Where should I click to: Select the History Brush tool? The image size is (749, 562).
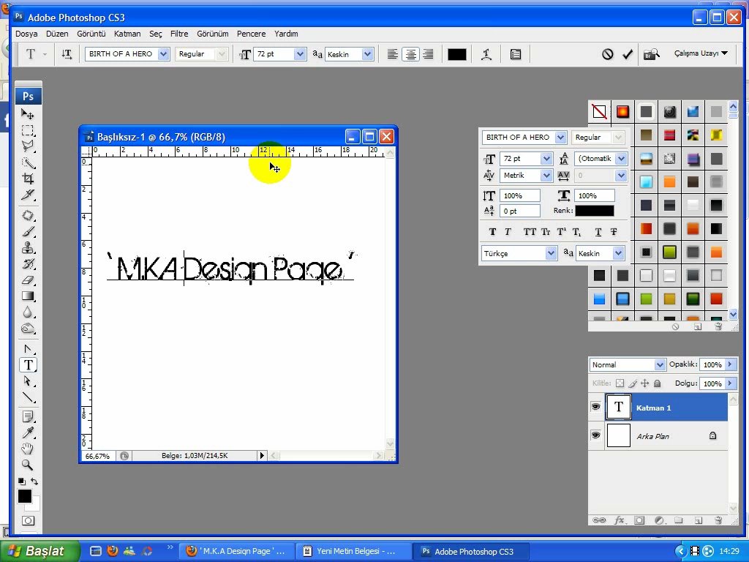[28, 263]
